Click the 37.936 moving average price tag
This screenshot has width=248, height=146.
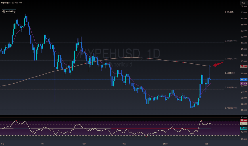pyautogui.click(x=243, y=66)
